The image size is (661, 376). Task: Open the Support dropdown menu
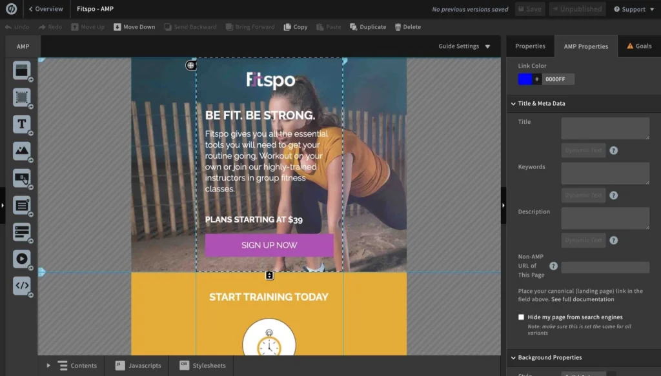(633, 10)
